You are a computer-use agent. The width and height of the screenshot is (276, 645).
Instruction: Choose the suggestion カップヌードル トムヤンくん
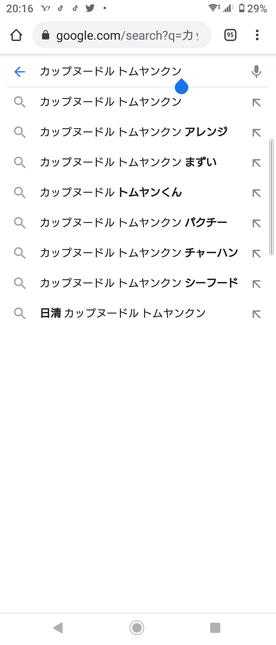(x=111, y=192)
